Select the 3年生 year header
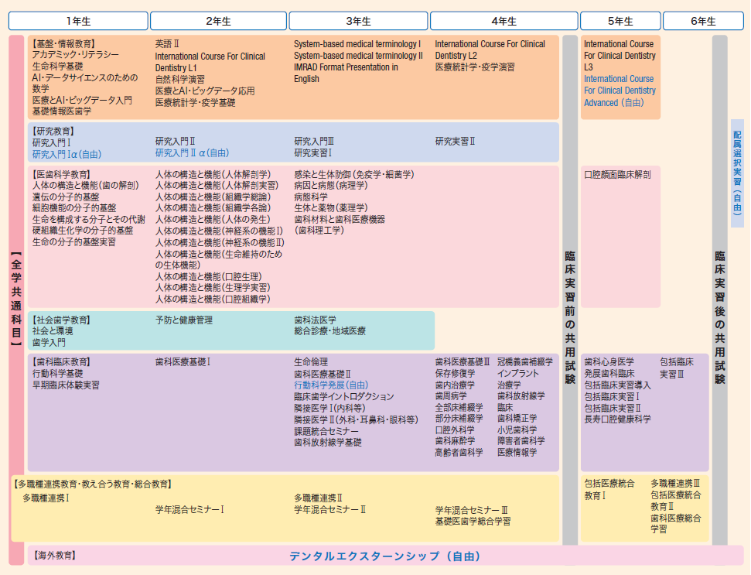751x575 pixels. point(358,21)
